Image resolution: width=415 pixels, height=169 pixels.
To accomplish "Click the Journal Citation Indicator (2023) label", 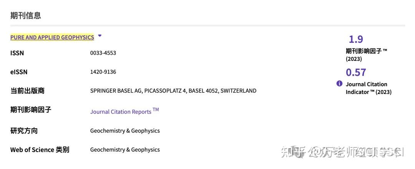I will coord(369,88).
